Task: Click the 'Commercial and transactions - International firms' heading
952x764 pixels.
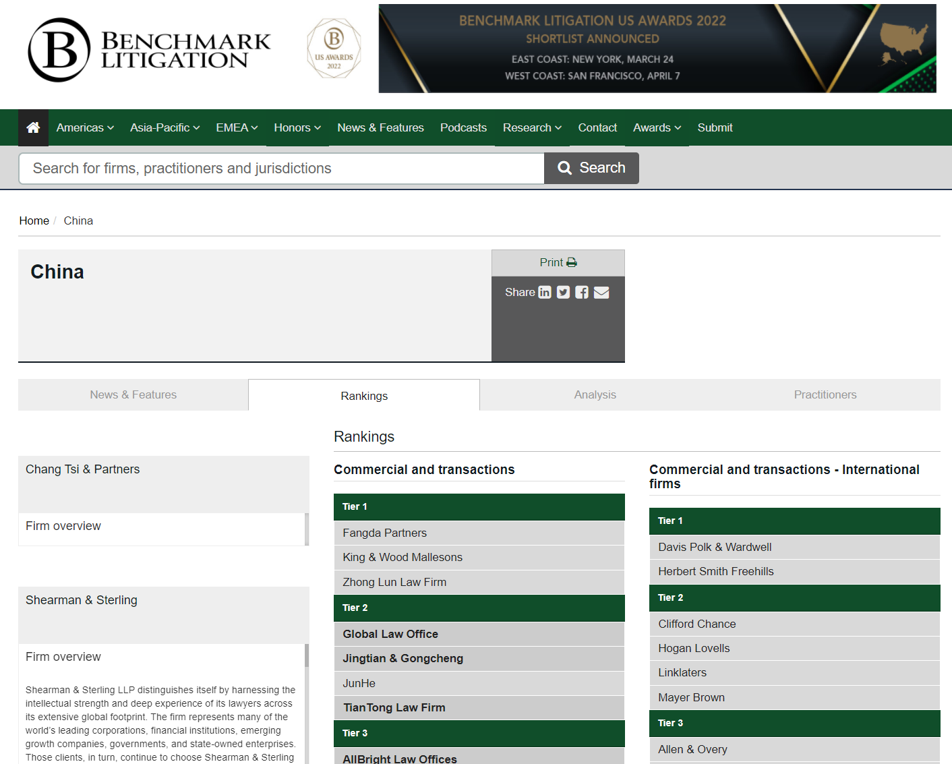Action: (784, 477)
